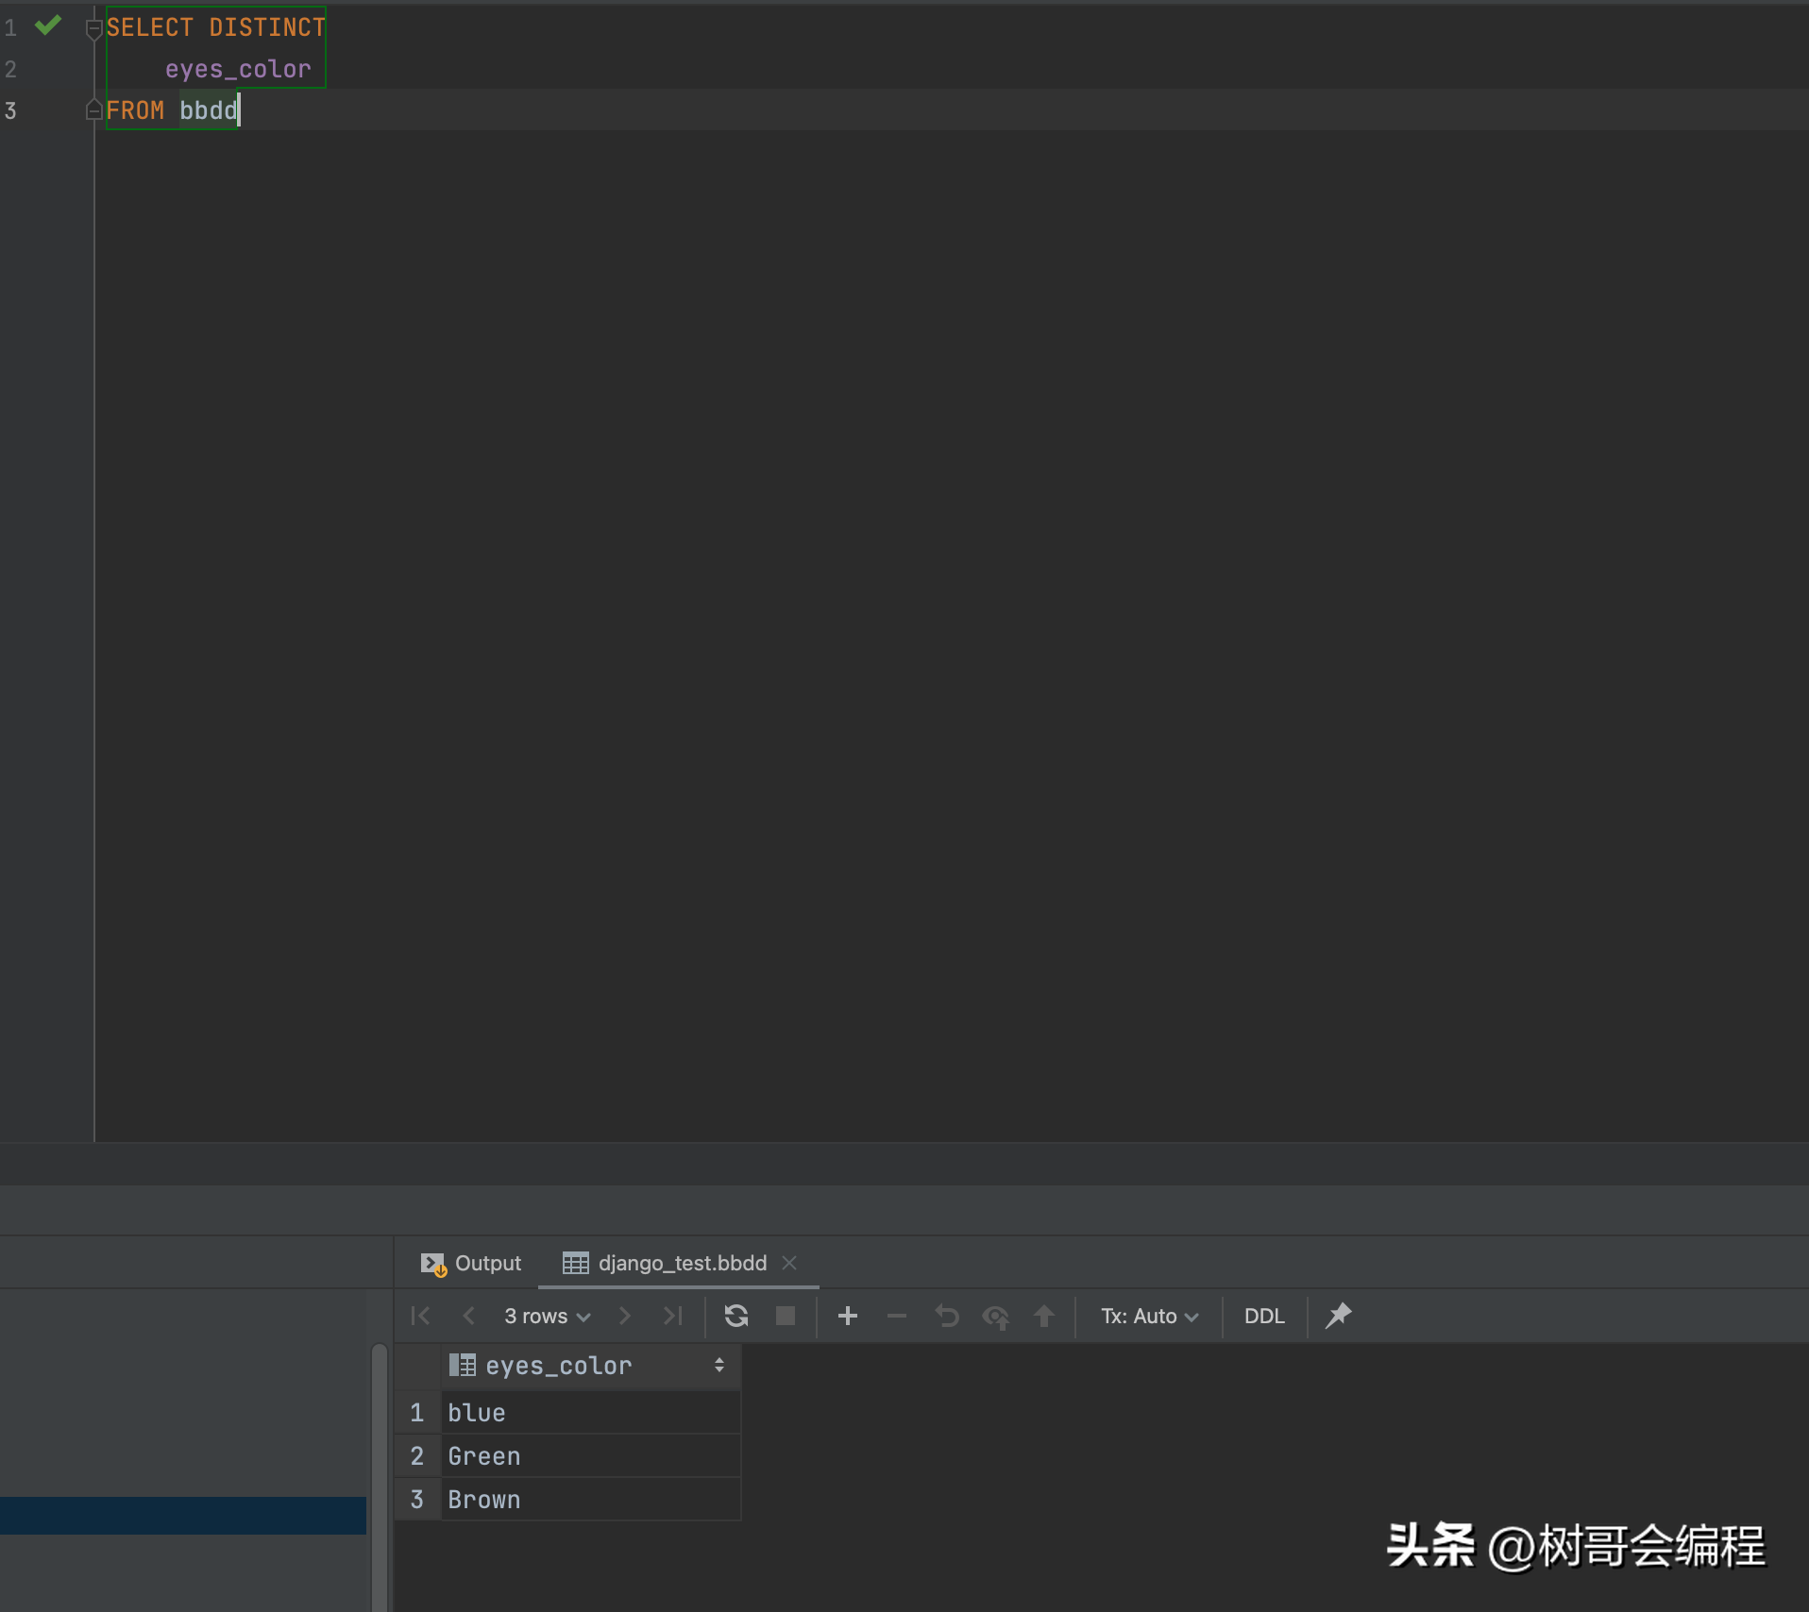The height and width of the screenshot is (1612, 1809).
Task: Go to first page of results
Action: coord(421,1316)
